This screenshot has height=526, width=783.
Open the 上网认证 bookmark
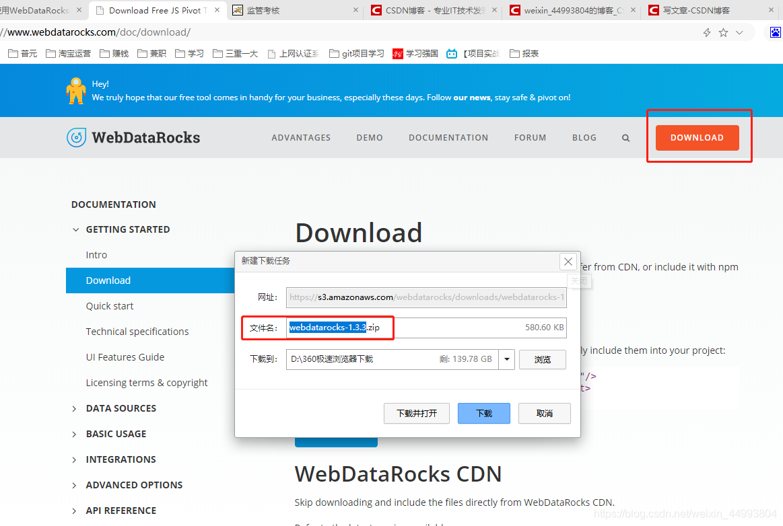[x=294, y=53]
